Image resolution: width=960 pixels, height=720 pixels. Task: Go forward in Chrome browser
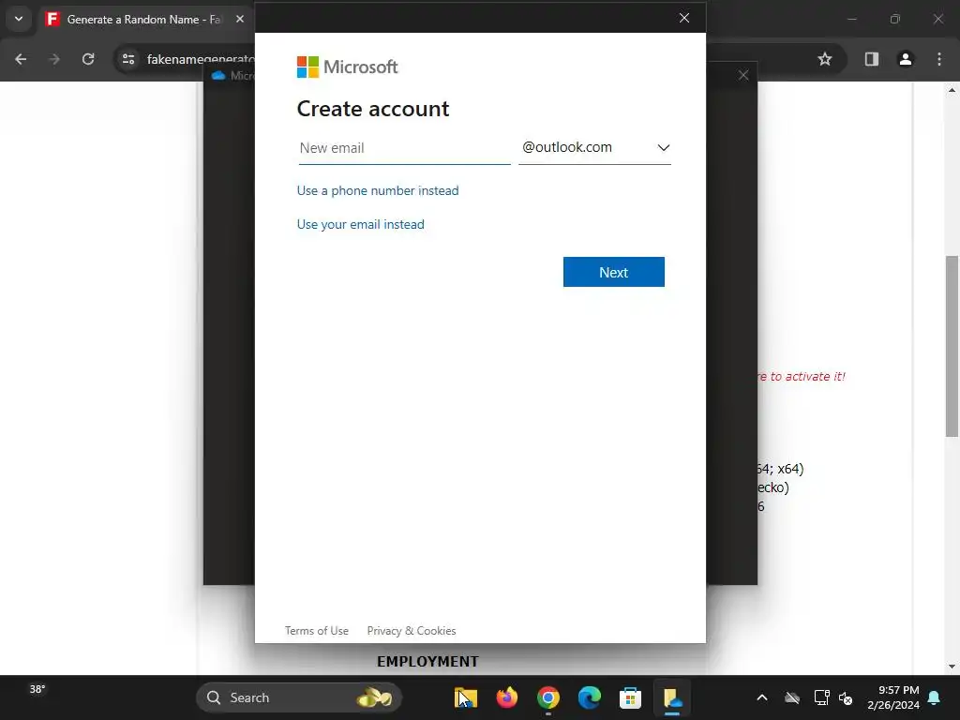[x=54, y=59]
